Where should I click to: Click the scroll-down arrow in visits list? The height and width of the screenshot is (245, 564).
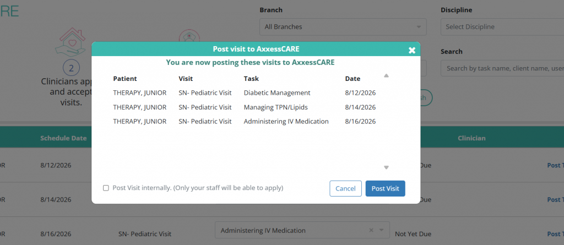[x=386, y=167]
